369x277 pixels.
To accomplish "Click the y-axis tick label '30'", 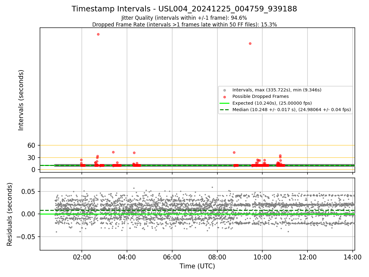I will coord(32,158).
